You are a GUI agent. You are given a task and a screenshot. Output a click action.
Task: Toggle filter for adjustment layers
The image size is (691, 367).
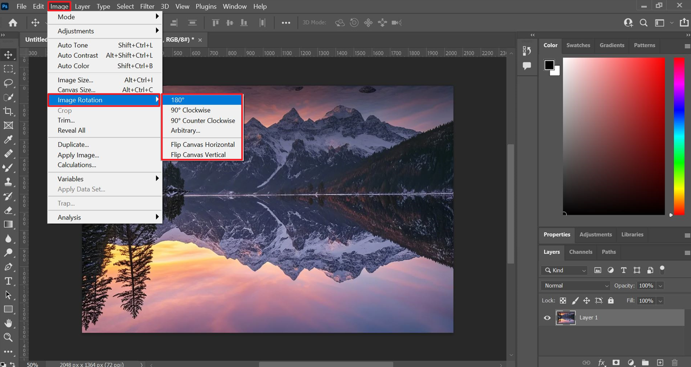611,270
